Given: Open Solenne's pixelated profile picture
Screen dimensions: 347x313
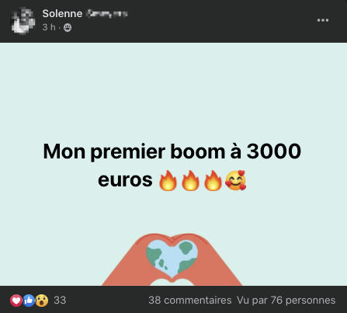Looking at the screenshot, I should coord(23,21).
